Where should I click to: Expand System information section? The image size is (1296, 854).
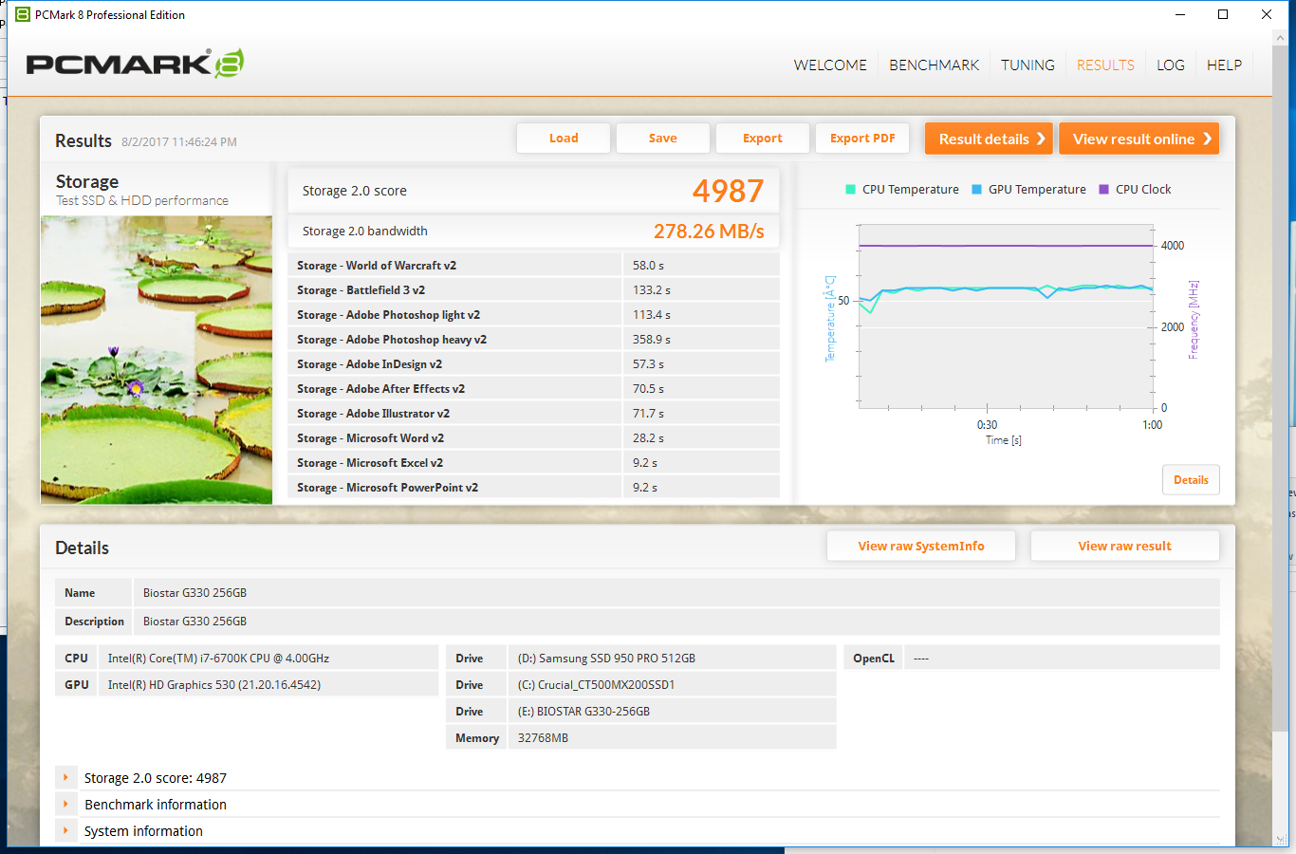click(x=65, y=831)
